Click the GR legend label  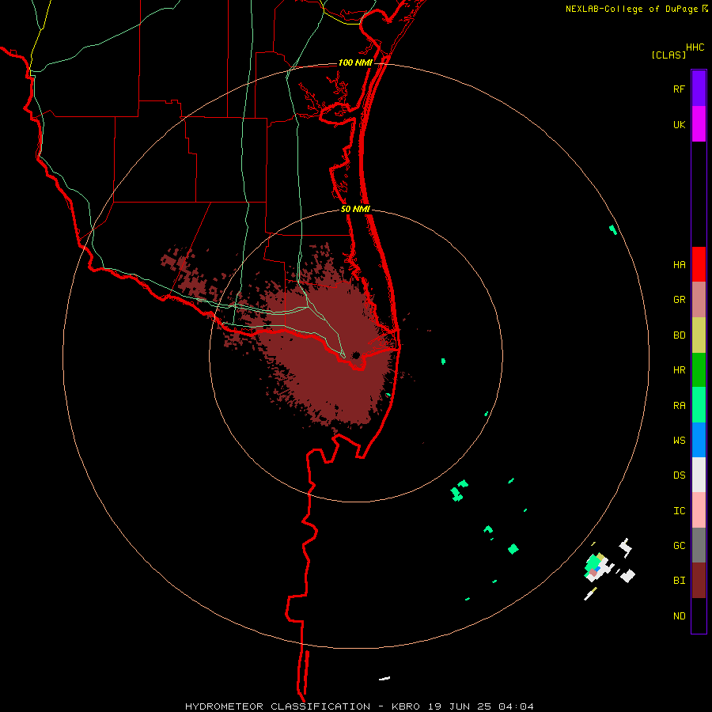click(679, 300)
